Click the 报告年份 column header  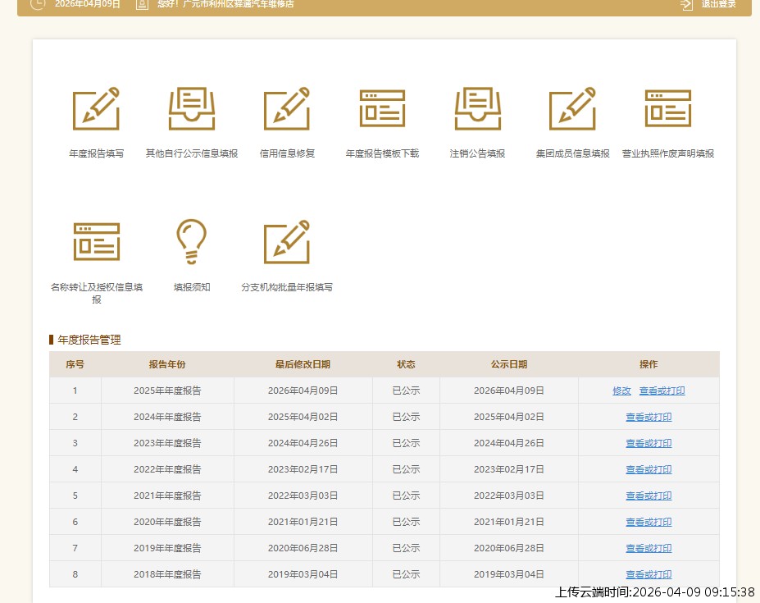[x=167, y=364]
